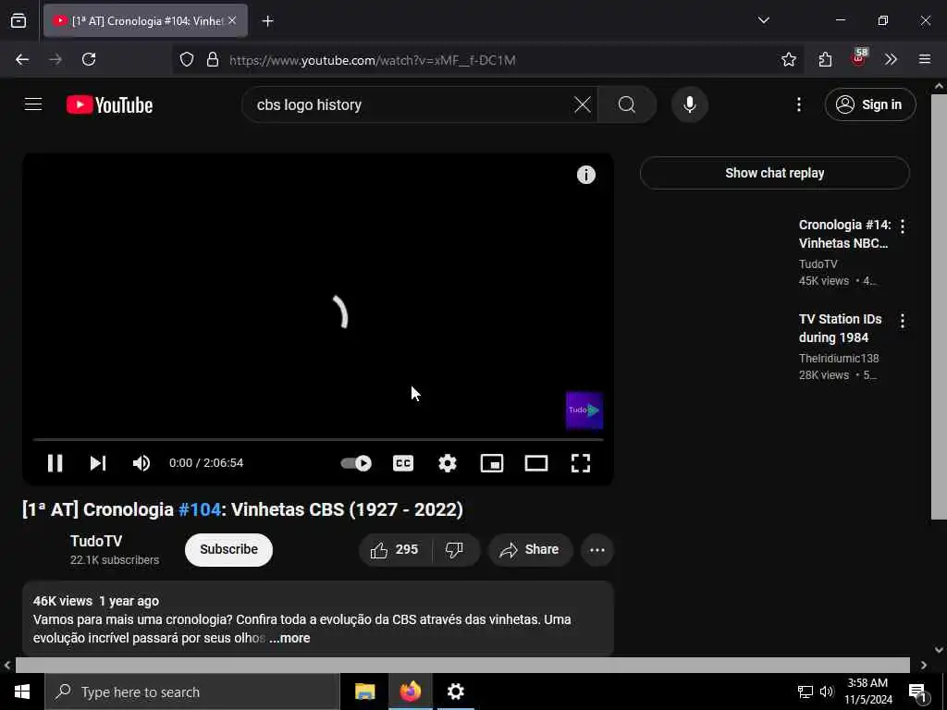Start voice search with microphone
This screenshot has height=710, width=947.
(x=689, y=104)
